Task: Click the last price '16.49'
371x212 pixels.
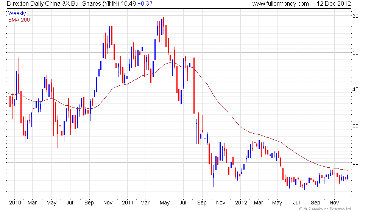Action: pos(128,3)
